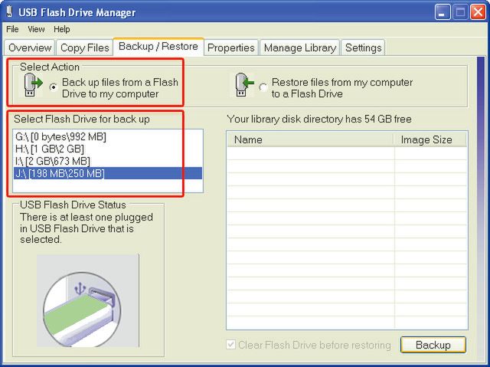Open the View menu

tap(36, 29)
